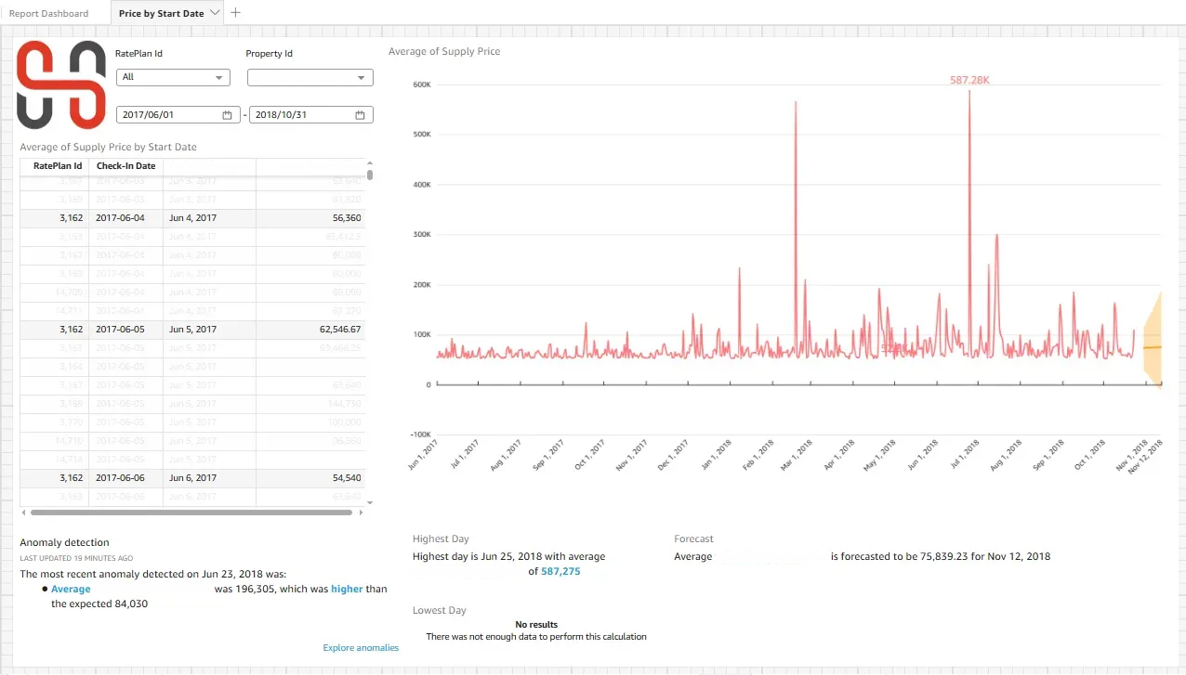
Task: Click the Explore anomalies link
Action: coord(361,648)
